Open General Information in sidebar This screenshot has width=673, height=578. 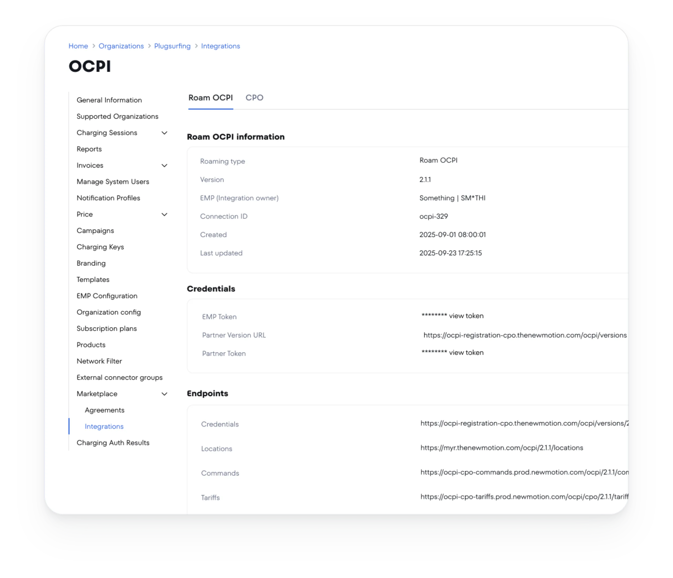point(109,100)
